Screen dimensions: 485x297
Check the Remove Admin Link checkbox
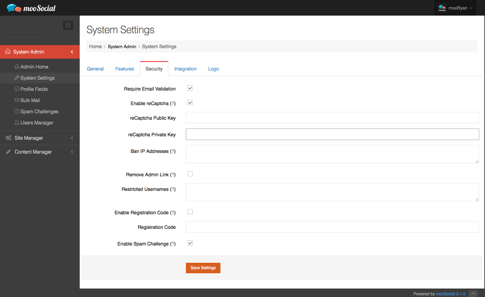tap(190, 174)
